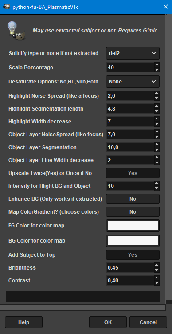Image resolution: width=172 pixels, height=334 pixels.
Task: Decrease Object Layer Segmentation value
Action: [156, 150]
